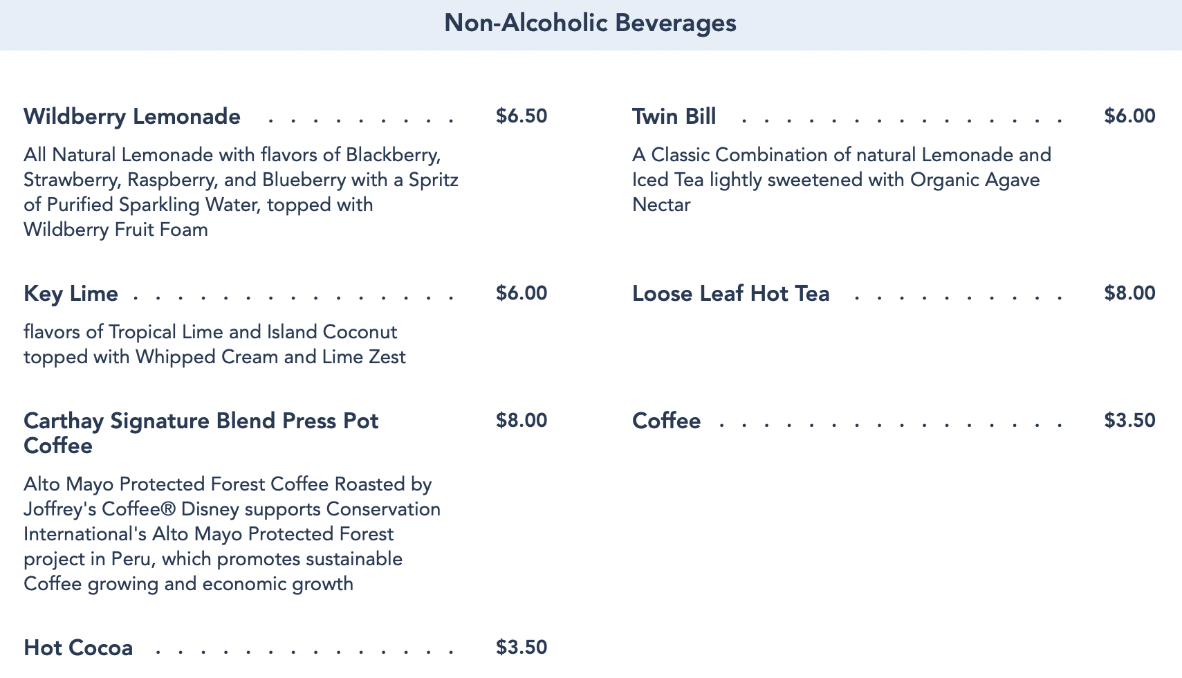This screenshot has width=1182, height=678.
Task: Click the plain Coffee $3.50 price
Action: tap(1129, 421)
